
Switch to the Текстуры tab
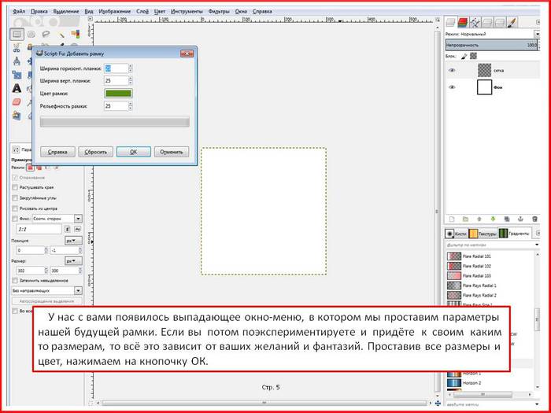483,234
